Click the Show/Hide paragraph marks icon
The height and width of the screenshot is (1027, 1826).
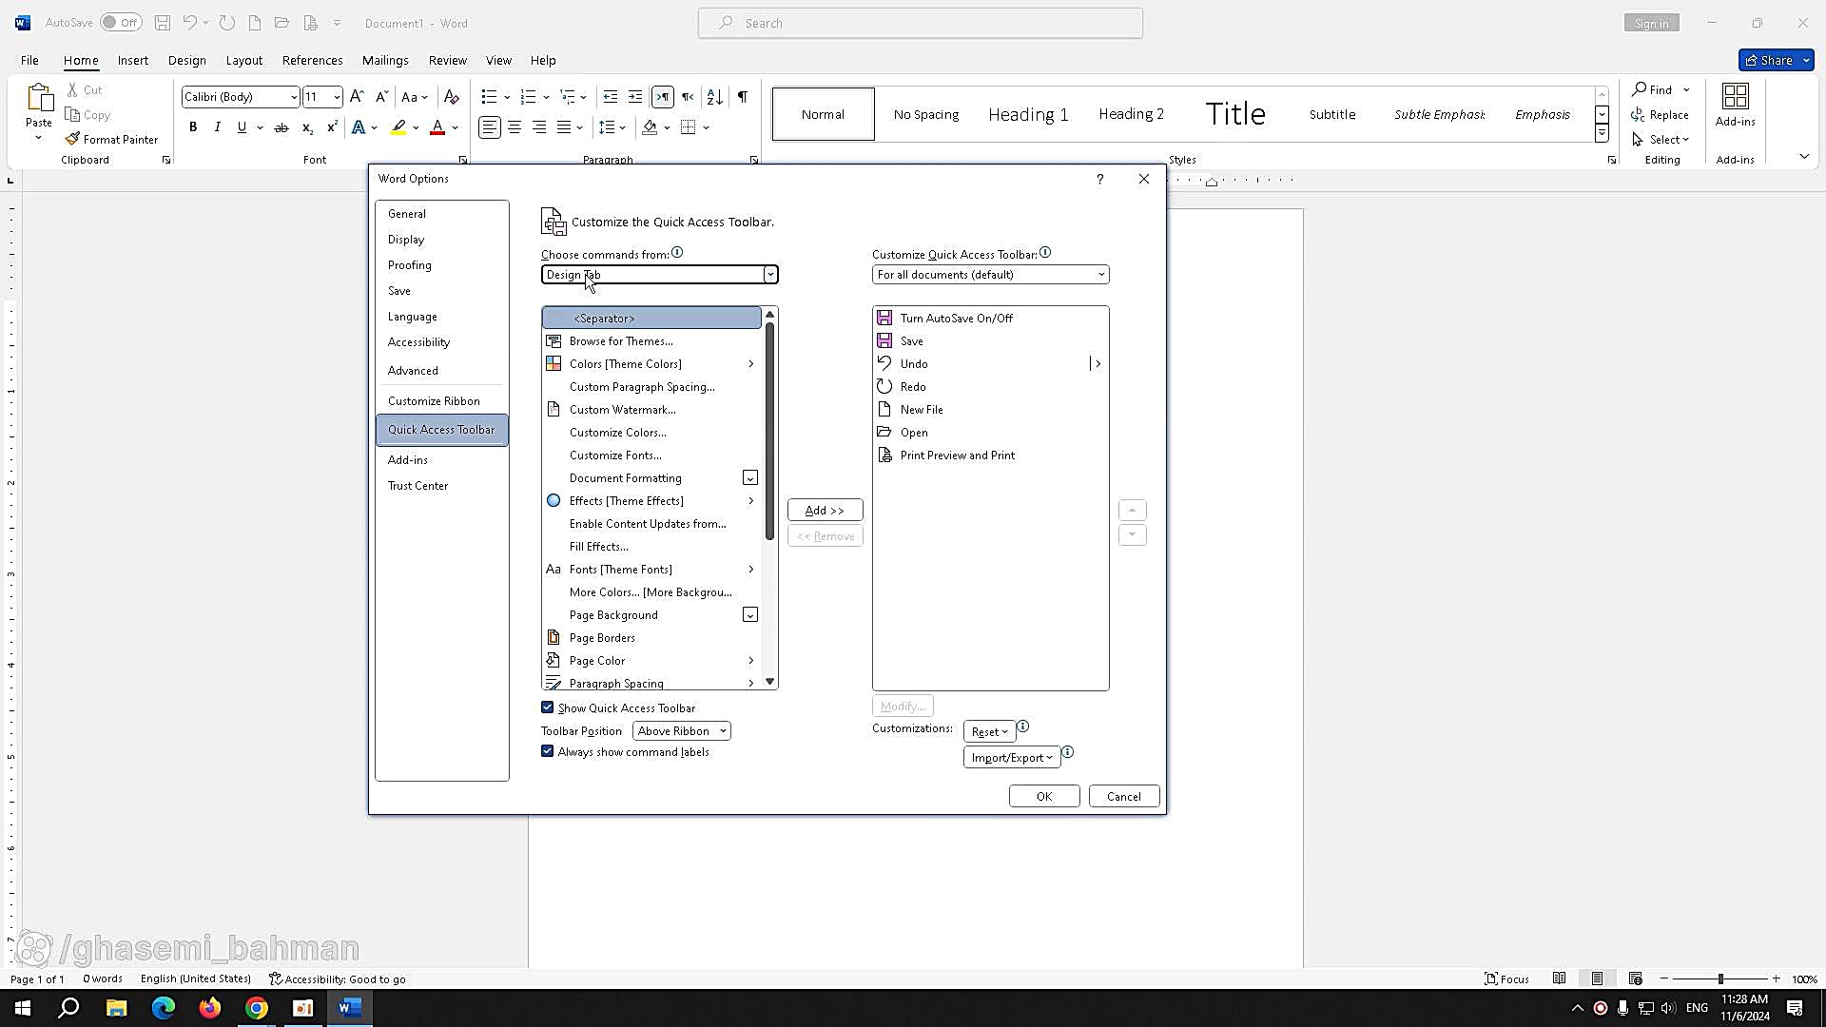(743, 97)
